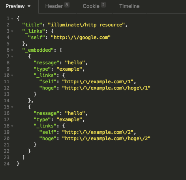Image resolution: width=186 pixels, height=180 pixels.
Task: Collapse _links fold arrow at line 18
Action: [x=12, y=126]
